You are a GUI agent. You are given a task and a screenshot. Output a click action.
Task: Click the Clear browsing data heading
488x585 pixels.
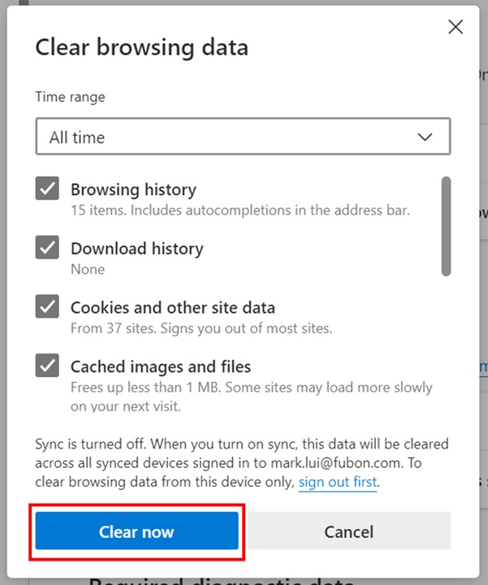[141, 47]
